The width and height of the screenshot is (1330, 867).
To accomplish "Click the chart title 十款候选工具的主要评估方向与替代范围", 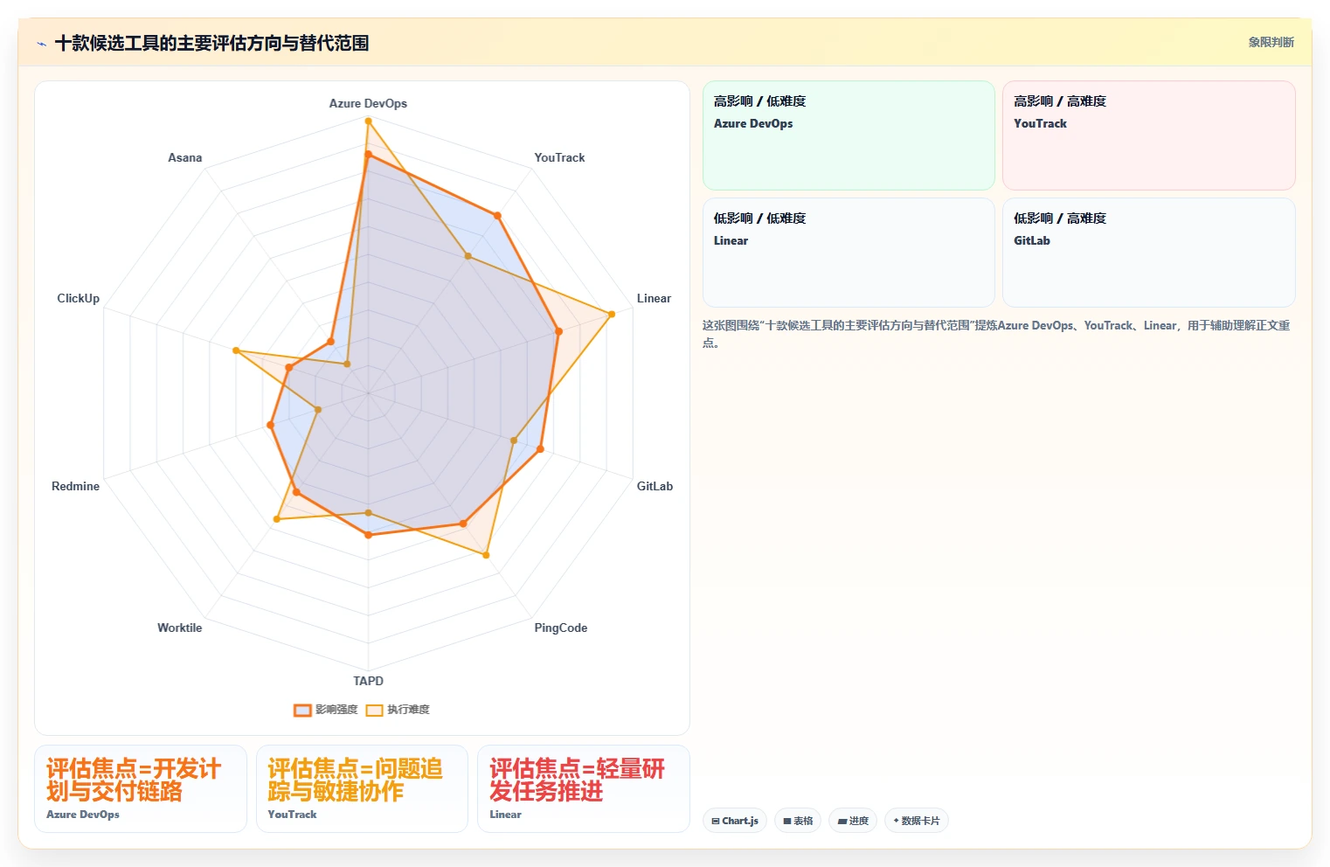I will tap(211, 43).
